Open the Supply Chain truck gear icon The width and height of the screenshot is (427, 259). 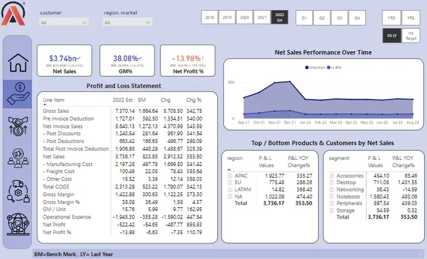[18, 191]
